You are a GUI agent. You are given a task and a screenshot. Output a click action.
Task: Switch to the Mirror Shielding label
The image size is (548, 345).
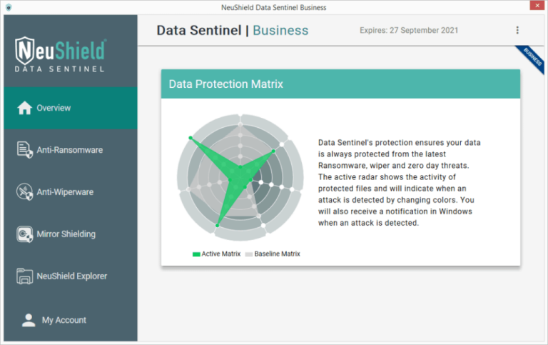pyautogui.click(x=66, y=234)
